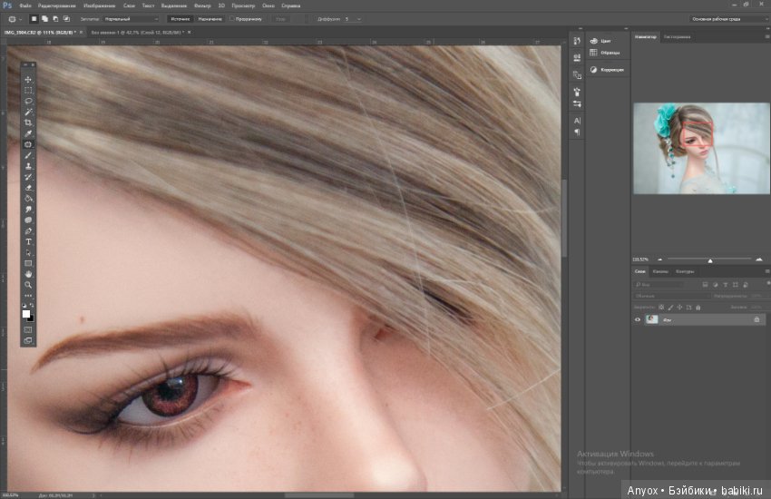This screenshot has width=771, height=499.
Task: Select the Brush tool
Action: point(28,155)
